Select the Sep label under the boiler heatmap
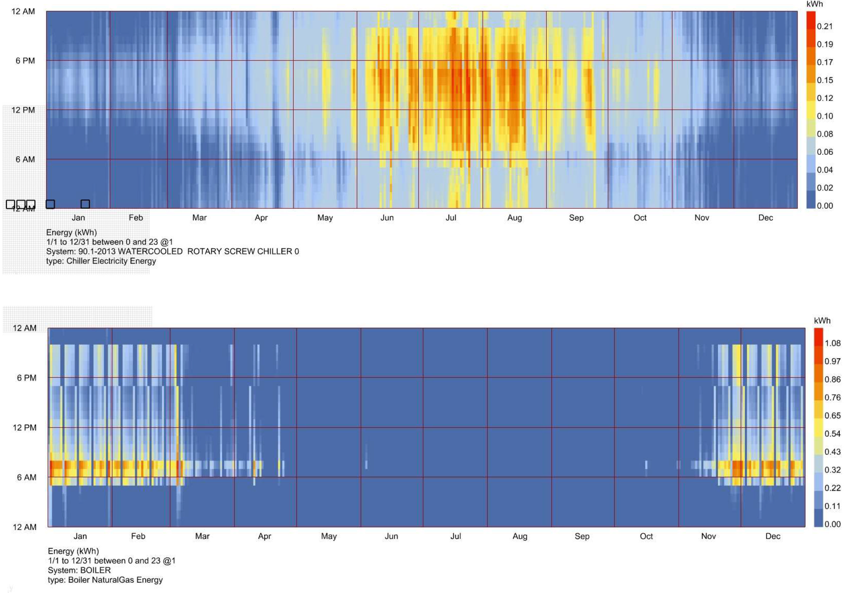 coord(582,536)
